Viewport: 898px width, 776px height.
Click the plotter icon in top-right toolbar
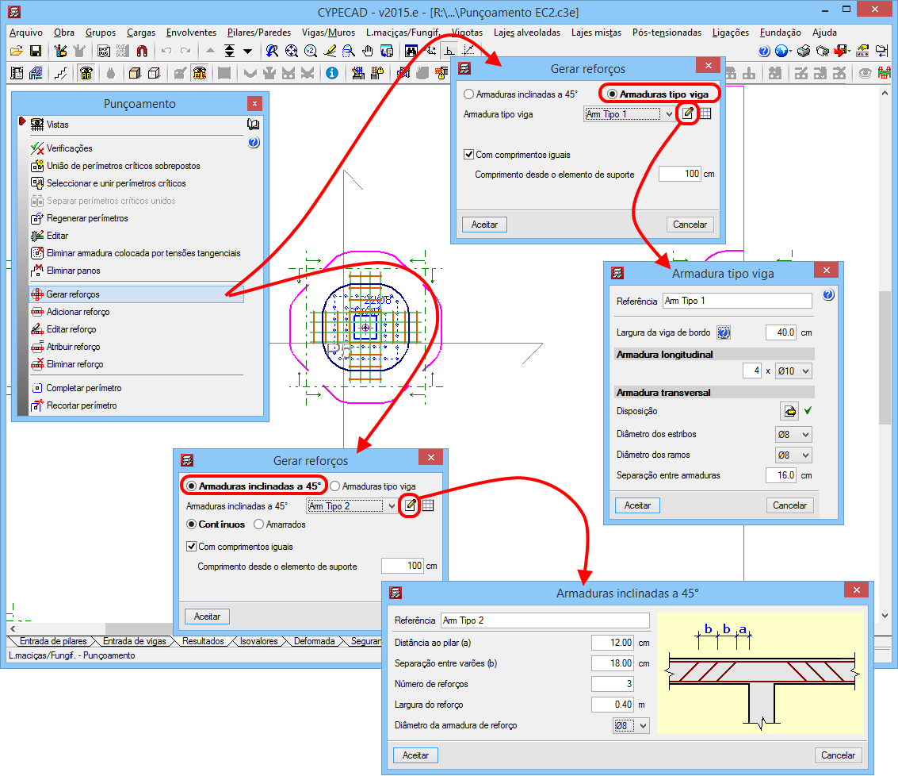coord(823,51)
